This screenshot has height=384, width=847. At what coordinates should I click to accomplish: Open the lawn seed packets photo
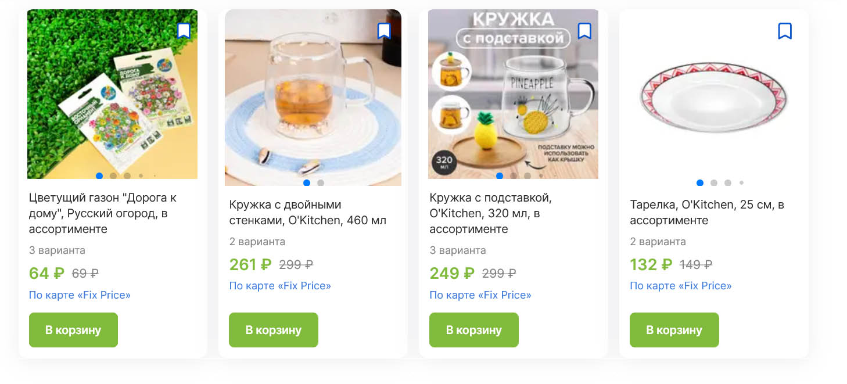112,94
